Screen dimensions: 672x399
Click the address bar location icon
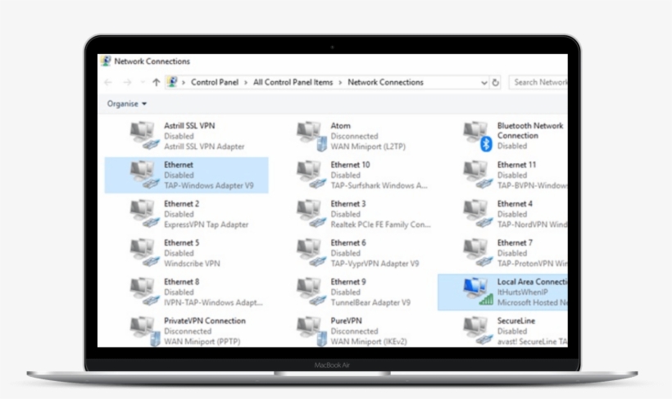(172, 81)
